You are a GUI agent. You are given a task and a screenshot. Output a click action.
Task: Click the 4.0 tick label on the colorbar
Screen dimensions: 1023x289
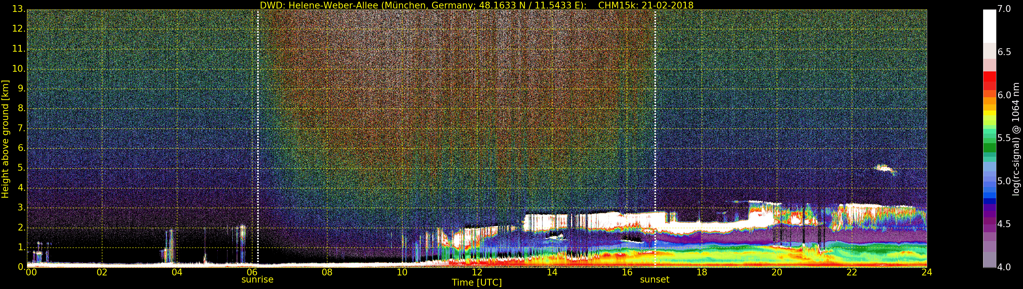pyautogui.click(x=1004, y=267)
